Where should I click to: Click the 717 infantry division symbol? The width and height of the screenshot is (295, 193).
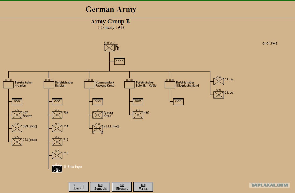pos(57,142)
